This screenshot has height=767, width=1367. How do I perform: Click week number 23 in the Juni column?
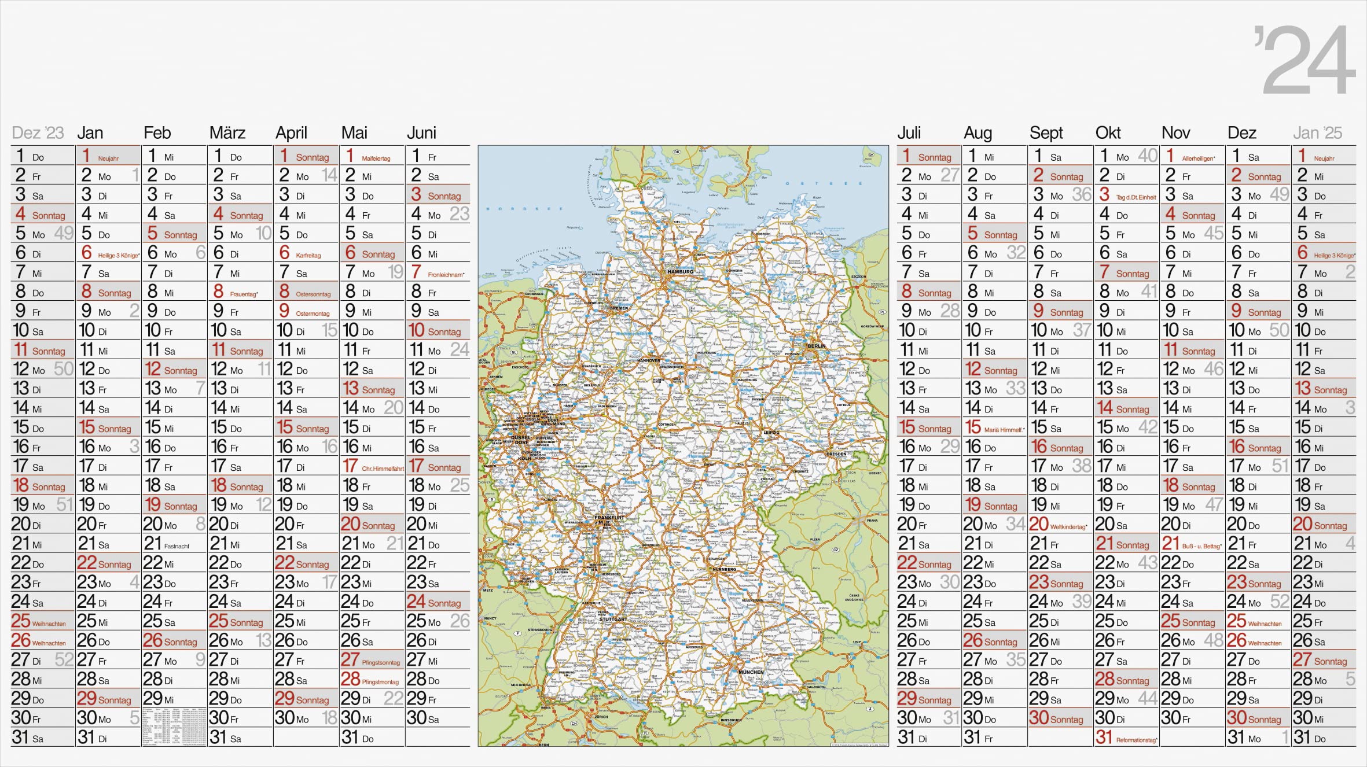pyautogui.click(x=460, y=213)
